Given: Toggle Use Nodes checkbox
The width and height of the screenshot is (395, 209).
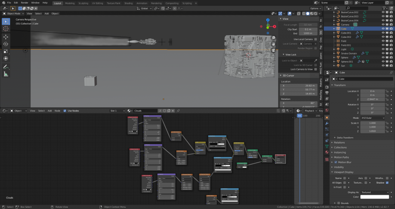Looking at the screenshot, I should [x=65, y=111].
